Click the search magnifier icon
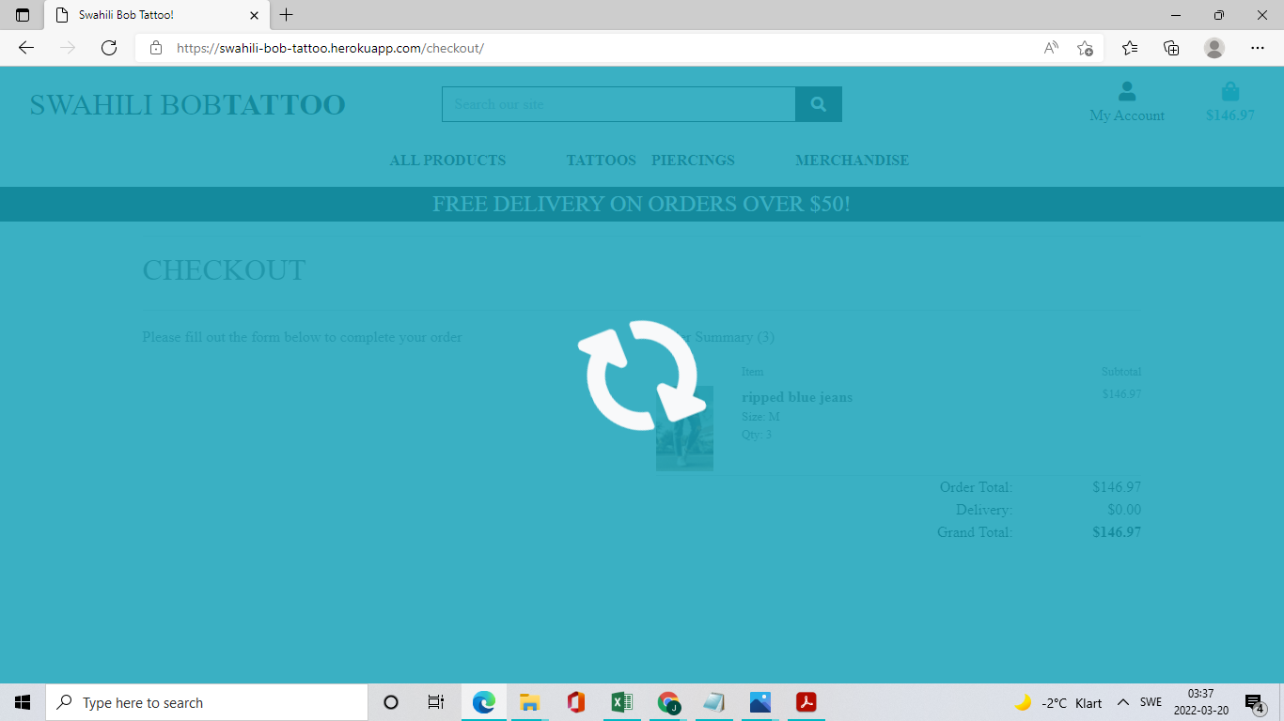1284x721 pixels. click(x=817, y=104)
